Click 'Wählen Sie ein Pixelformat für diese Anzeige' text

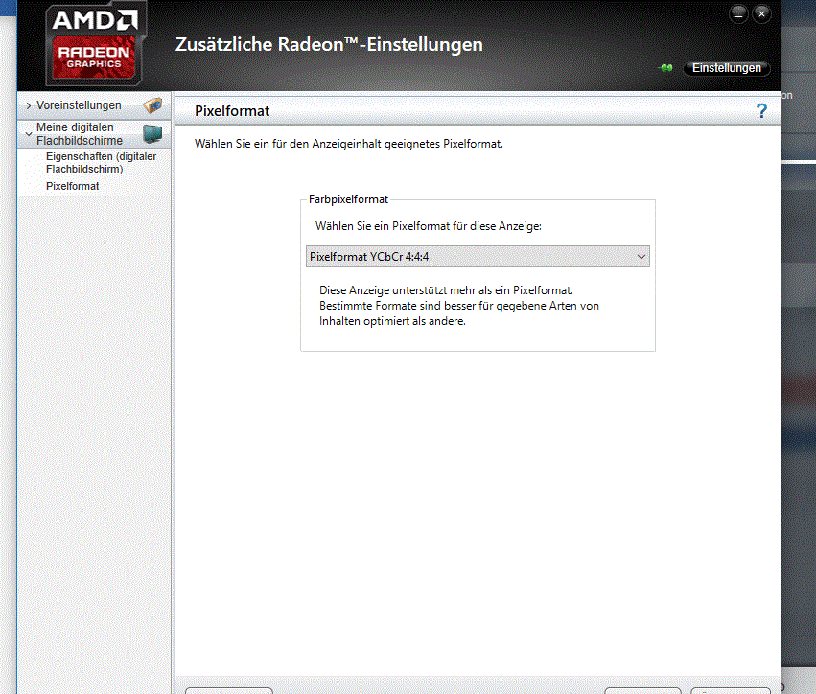click(x=429, y=226)
